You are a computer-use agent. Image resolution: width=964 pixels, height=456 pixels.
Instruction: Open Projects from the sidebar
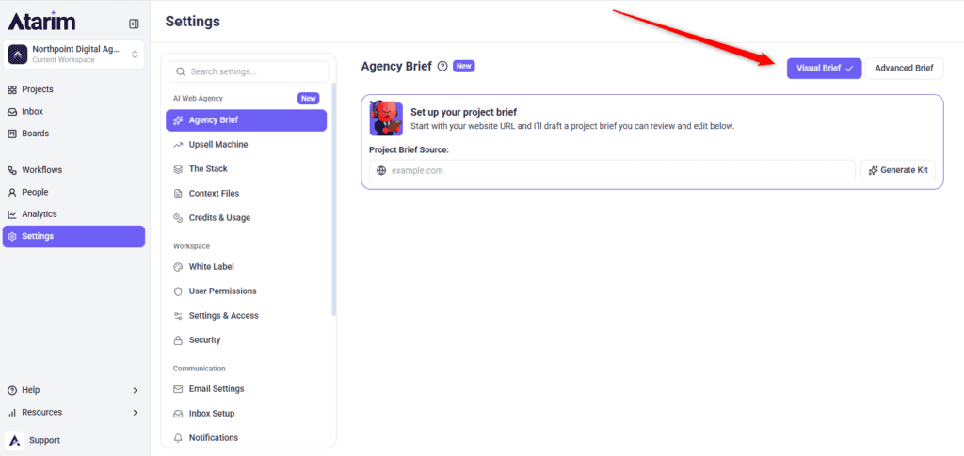click(73, 89)
